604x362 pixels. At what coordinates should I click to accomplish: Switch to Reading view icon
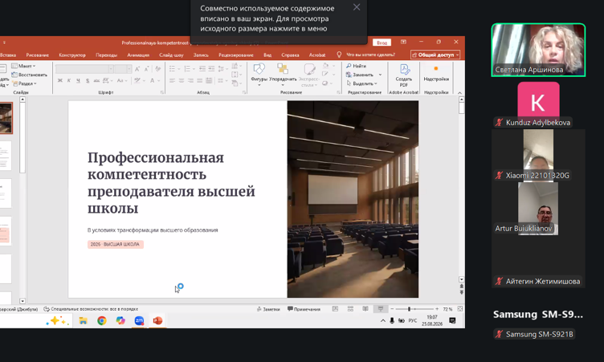coord(365,309)
